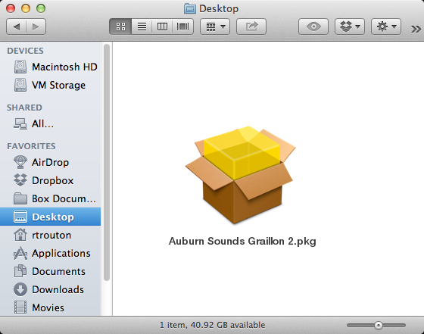Select the Auburn Sounds Graillon 2.pkg package icon

(241, 175)
